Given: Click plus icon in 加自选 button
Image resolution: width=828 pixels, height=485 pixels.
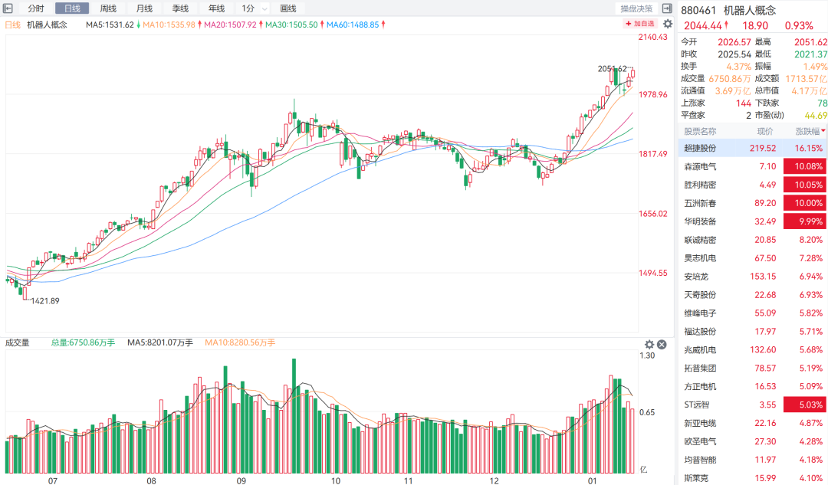Looking at the screenshot, I should (628, 25).
